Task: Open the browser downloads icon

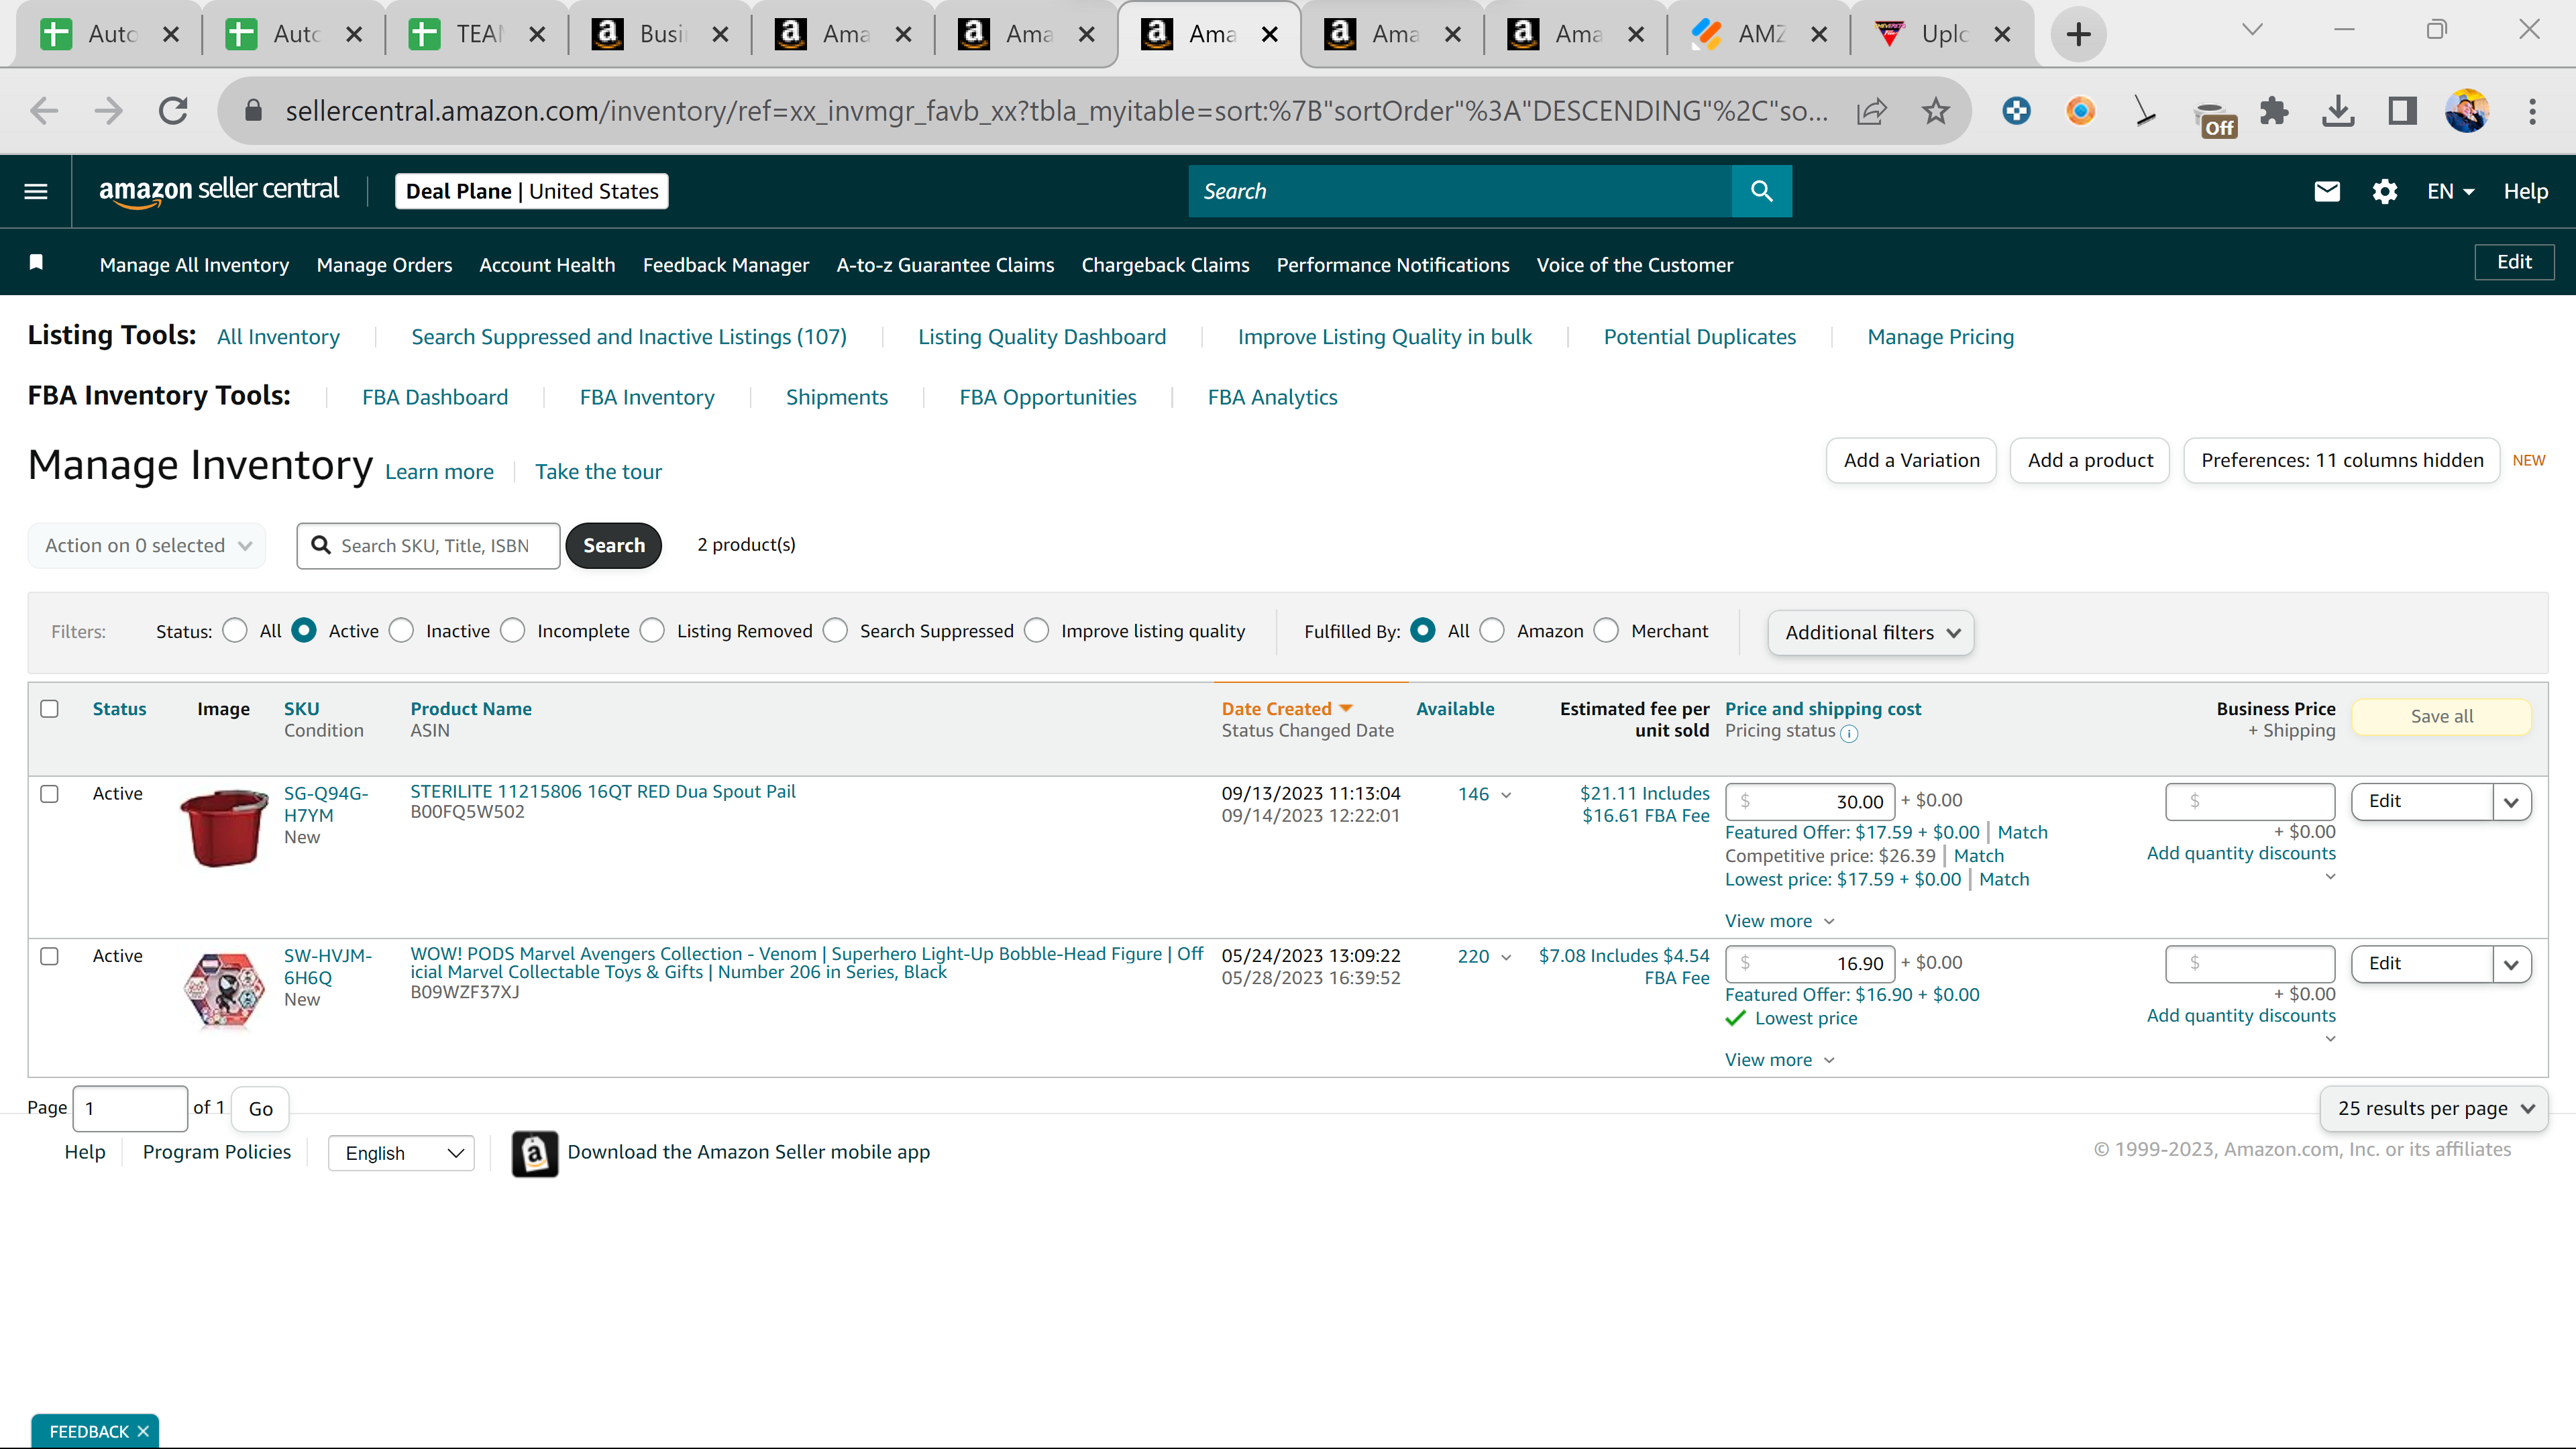Action: pyautogui.click(x=2338, y=110)
